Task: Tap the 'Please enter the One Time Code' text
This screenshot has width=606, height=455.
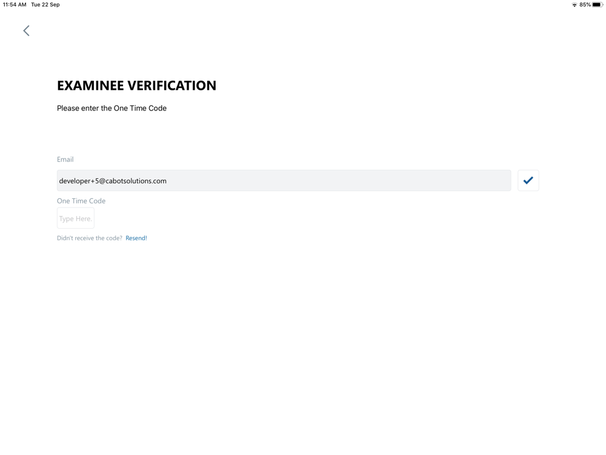Action: tap(112, 109)
